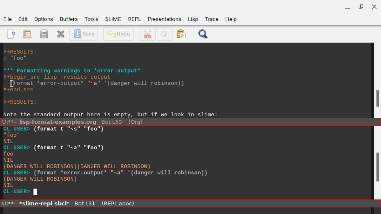
Task: Open the Trace menu
Action: click(x=211, y=19)
